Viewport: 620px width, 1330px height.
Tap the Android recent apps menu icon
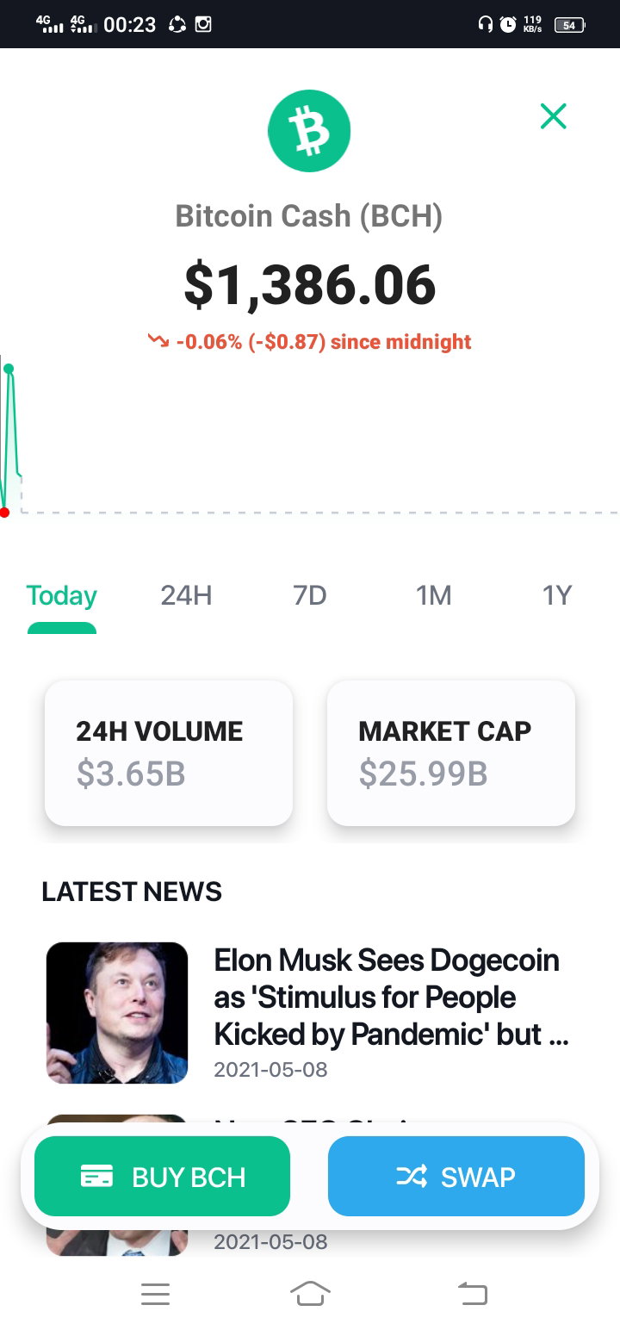coord(155,1294)
